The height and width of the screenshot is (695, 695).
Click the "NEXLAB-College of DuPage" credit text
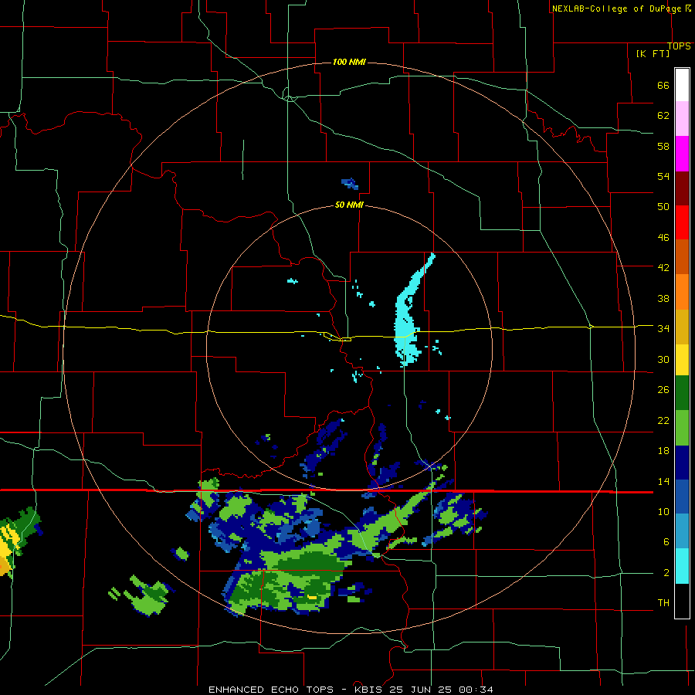[x=616, y=8]
